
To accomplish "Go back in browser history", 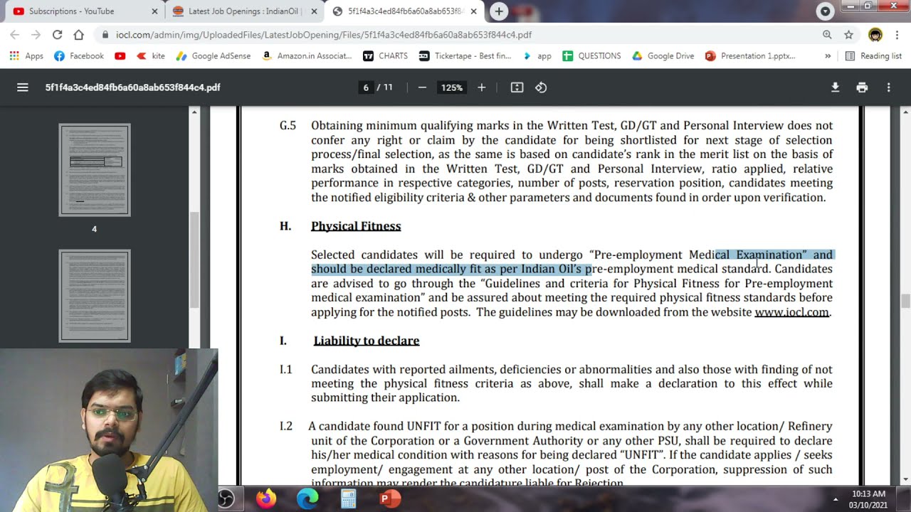I will pyautogui.click(x=15, y=35).
